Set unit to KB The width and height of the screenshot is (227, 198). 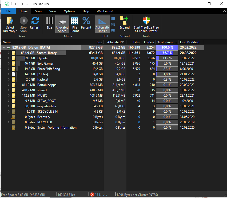click(113, 30)
